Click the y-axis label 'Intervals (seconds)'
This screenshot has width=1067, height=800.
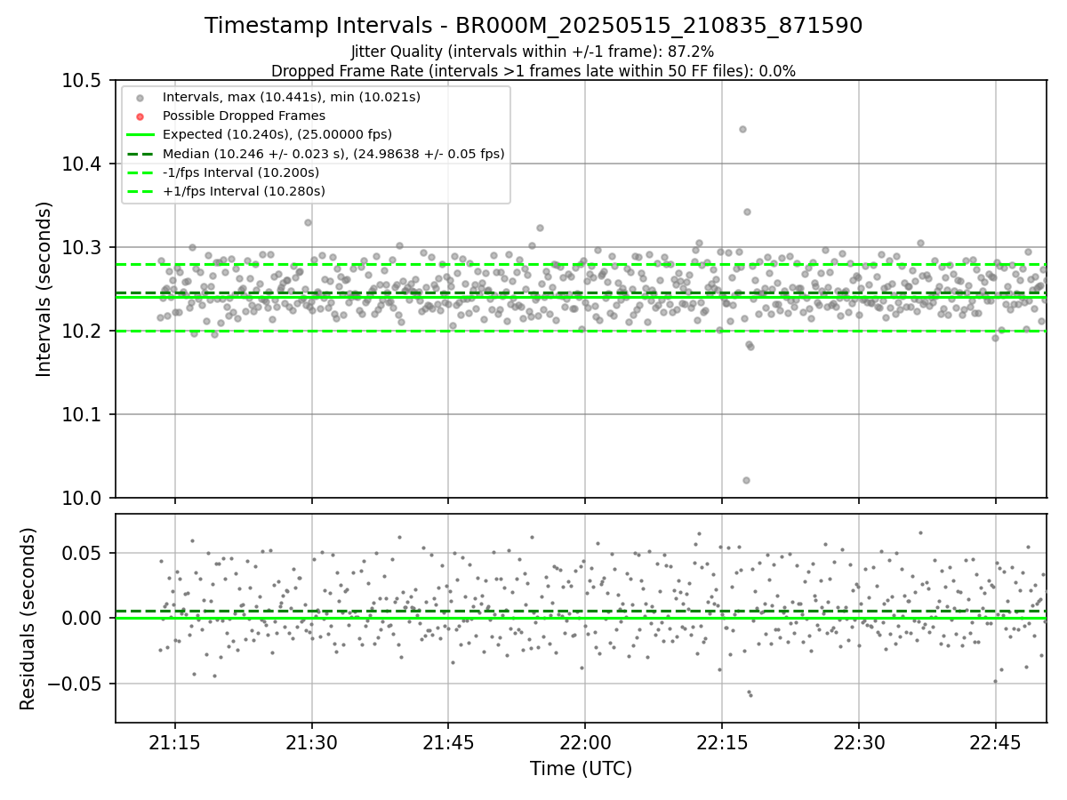point(44,289)
